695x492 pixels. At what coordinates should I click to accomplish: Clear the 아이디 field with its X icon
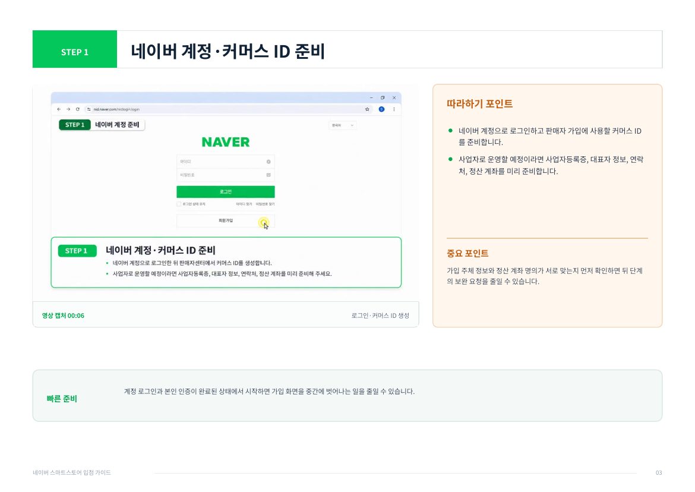268,162
